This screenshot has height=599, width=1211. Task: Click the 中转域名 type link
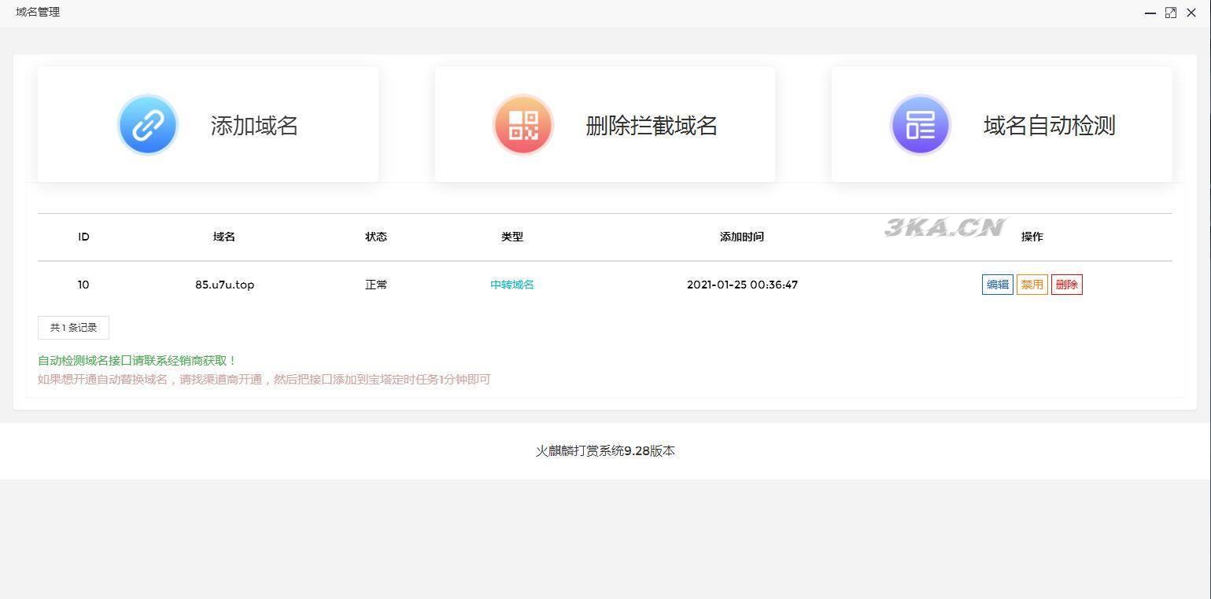[x=512, y=285]
